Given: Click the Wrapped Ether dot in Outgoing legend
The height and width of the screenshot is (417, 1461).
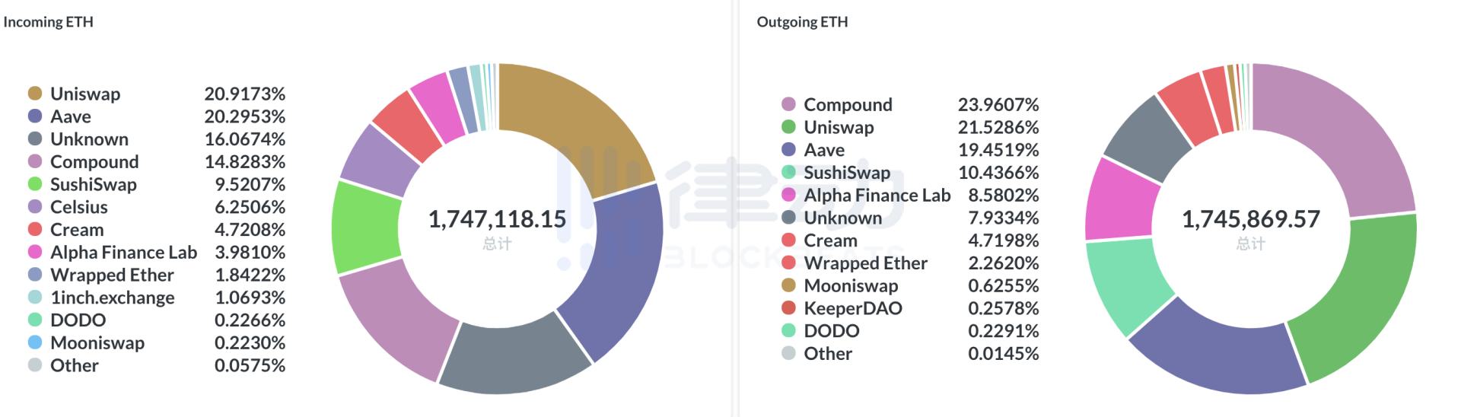Looking at the screenshot, I should point(788,263).
